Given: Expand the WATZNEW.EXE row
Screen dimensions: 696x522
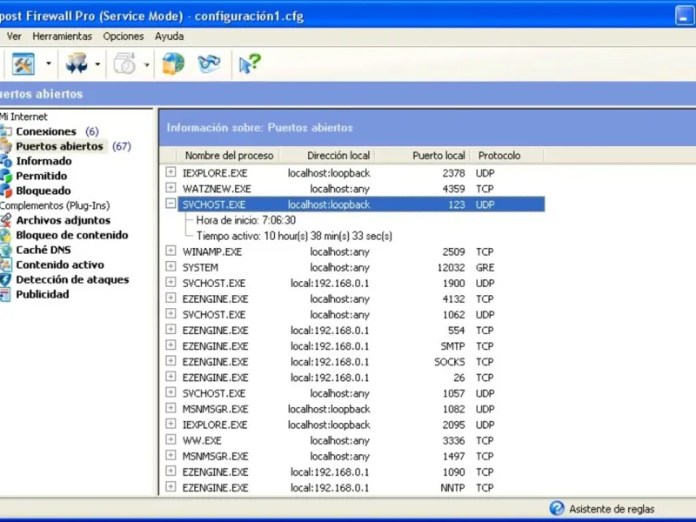Looking at the screenshot, I should tap(171, 188).
